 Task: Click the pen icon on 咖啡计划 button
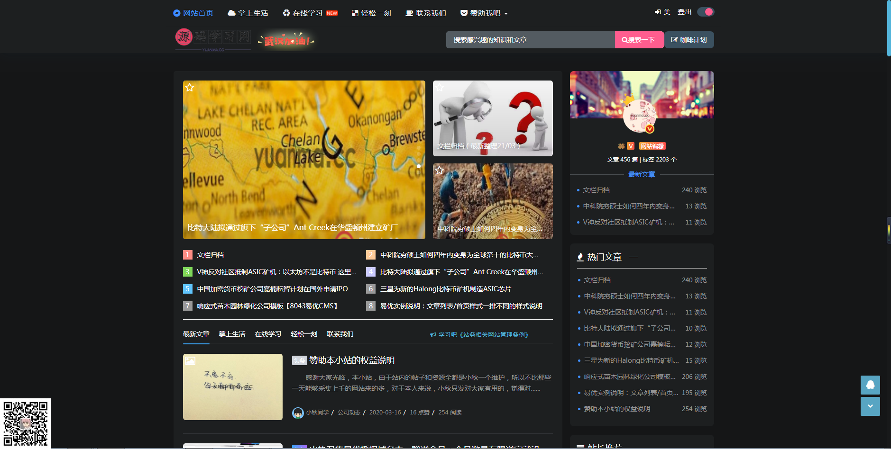coord(675,40)
